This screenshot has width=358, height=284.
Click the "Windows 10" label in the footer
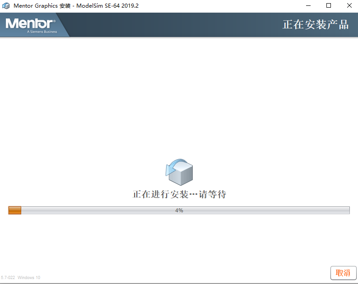coord(29,278)
